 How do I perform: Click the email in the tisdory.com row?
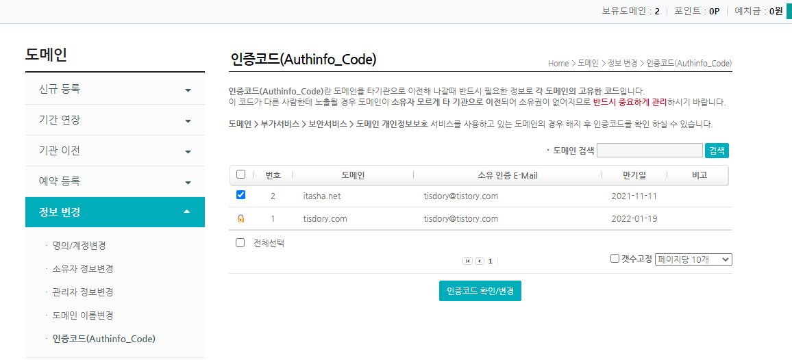[x=460, y=218]
